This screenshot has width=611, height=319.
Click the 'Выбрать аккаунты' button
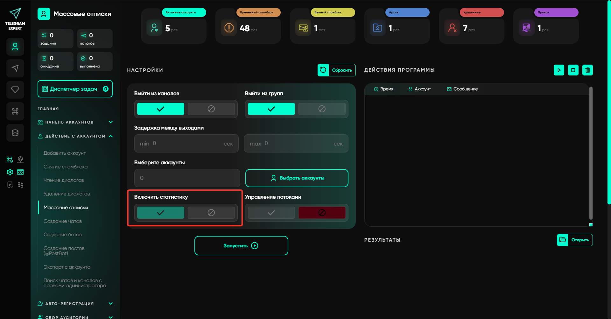tap(297, 178)
